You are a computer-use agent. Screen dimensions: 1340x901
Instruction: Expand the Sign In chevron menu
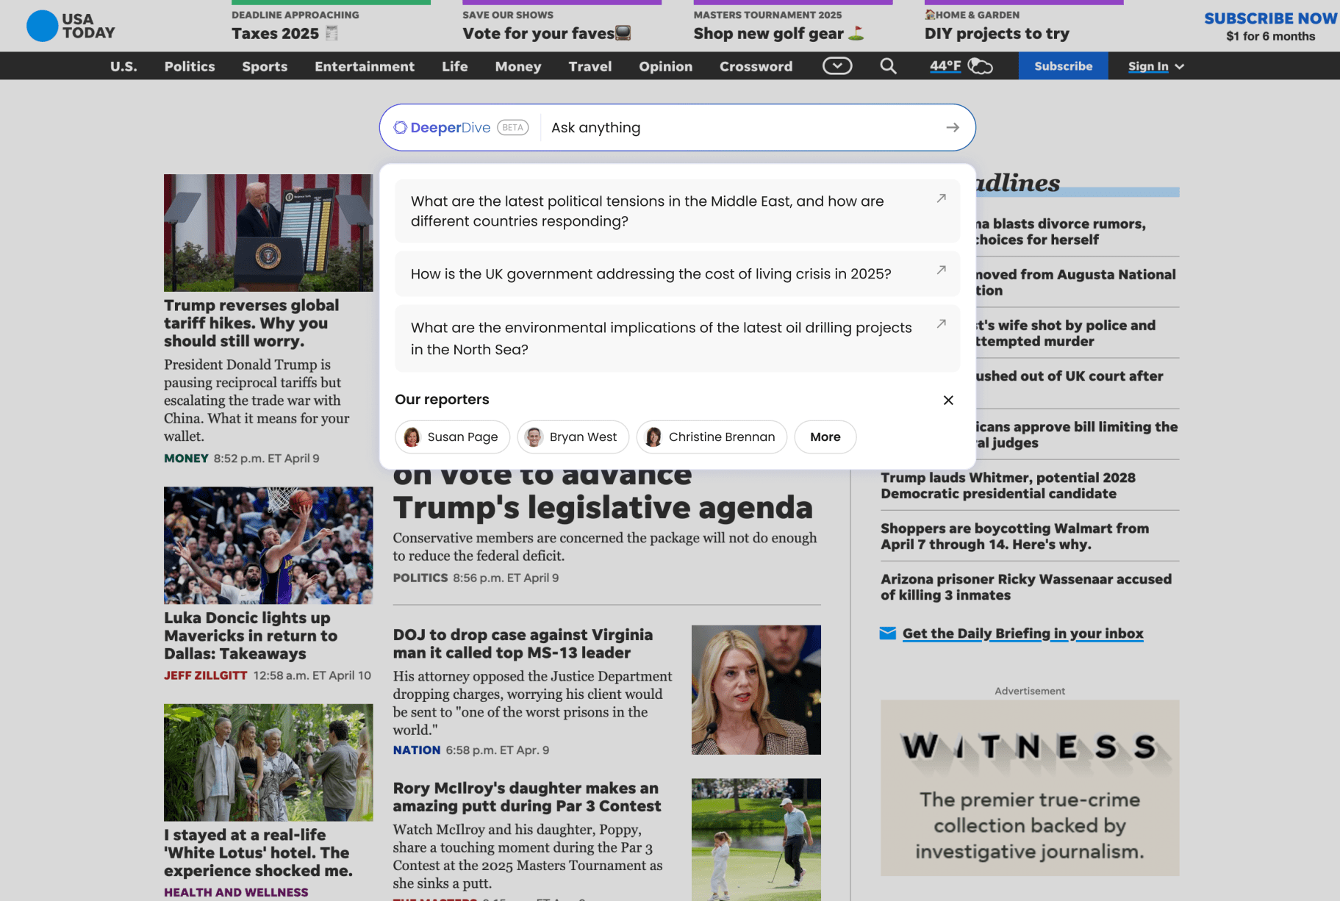coord(1179,66)
